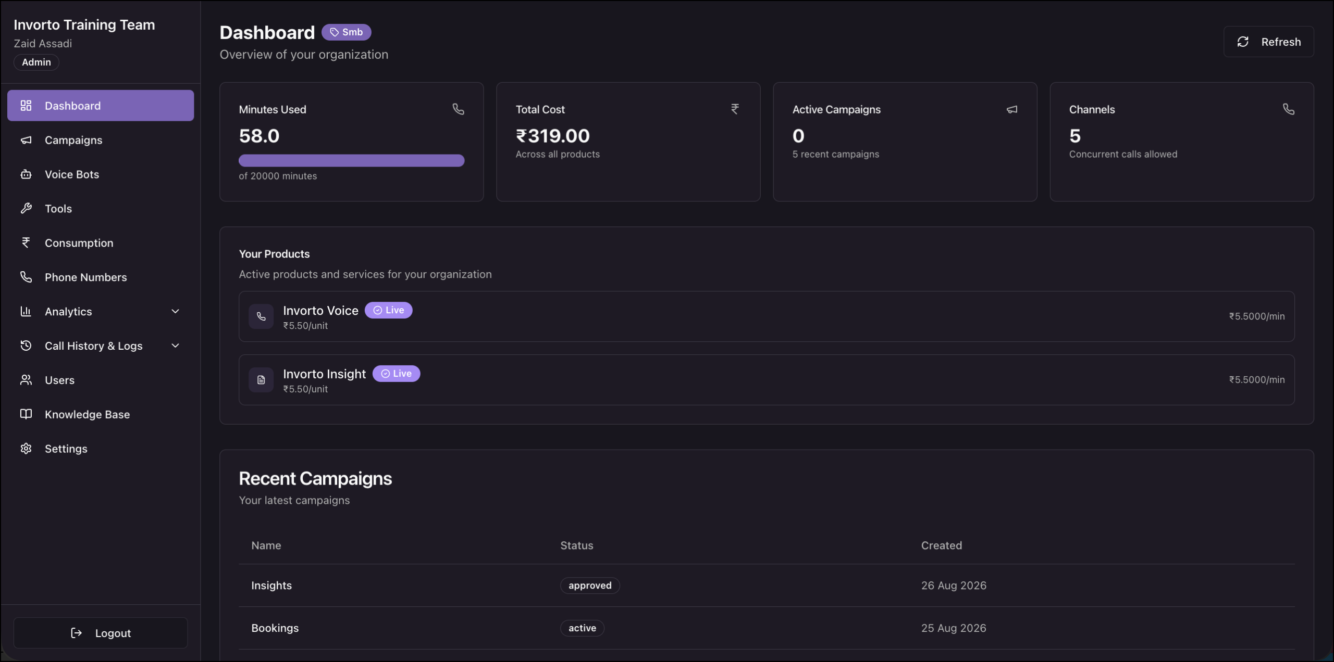Expand the Call History & Logs chevron
Screen dimensions: 1334x662
[x=176, y=346]
